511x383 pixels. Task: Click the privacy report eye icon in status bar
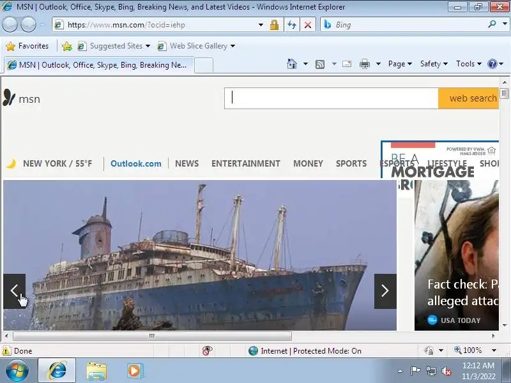click(207, 350)
